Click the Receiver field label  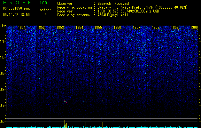click(x=65, y=11)
